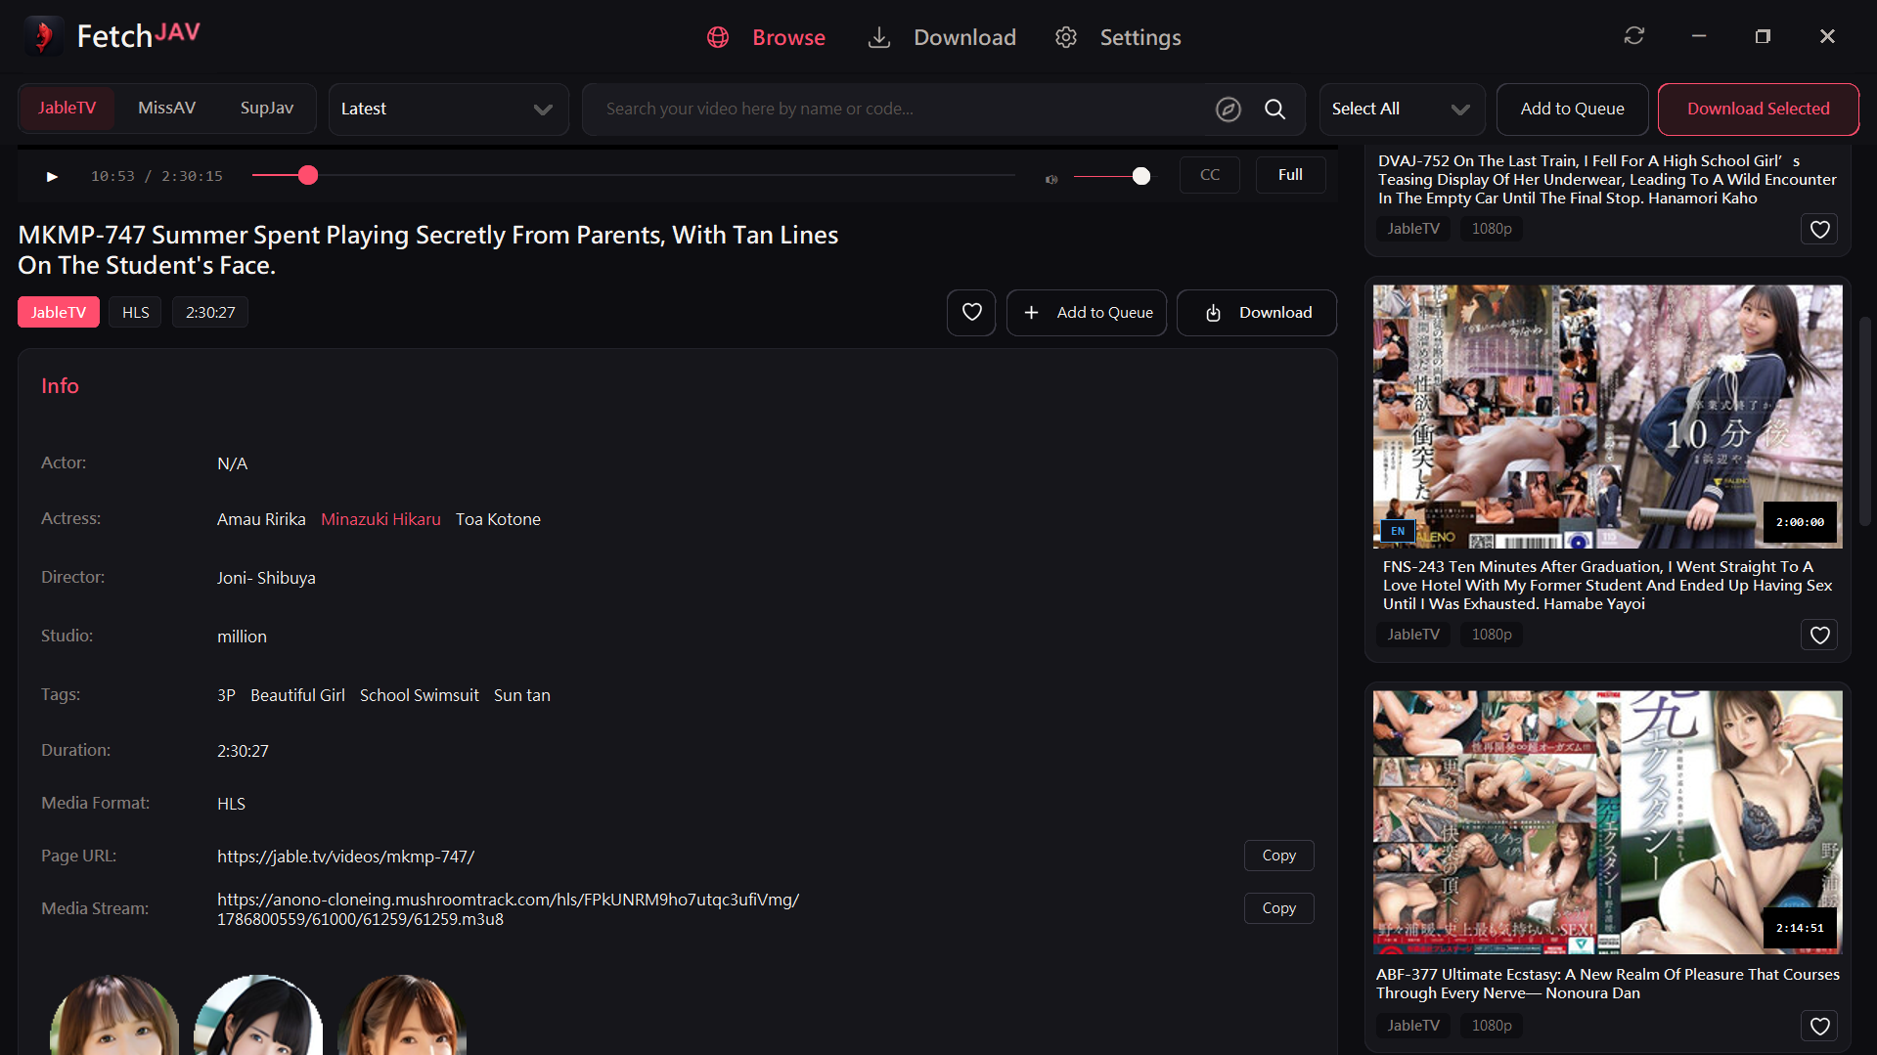Click the HLS format badge

(x=136, y=313)
